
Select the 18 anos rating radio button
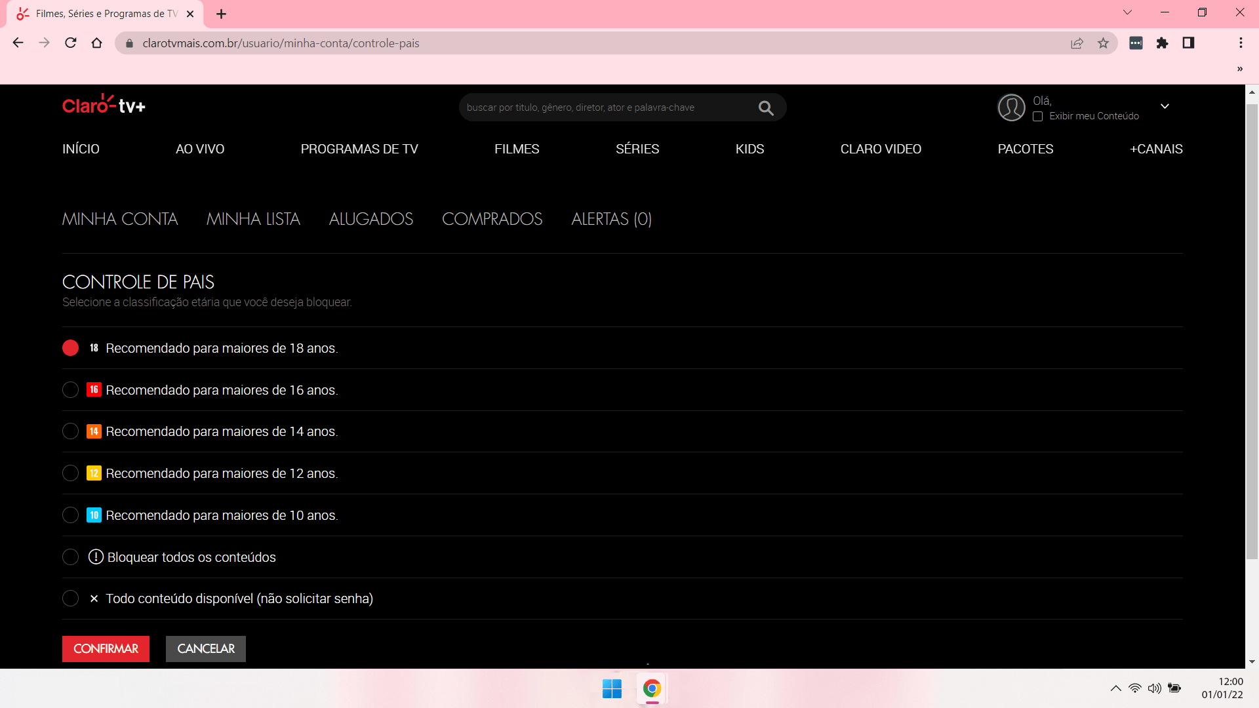70,348
